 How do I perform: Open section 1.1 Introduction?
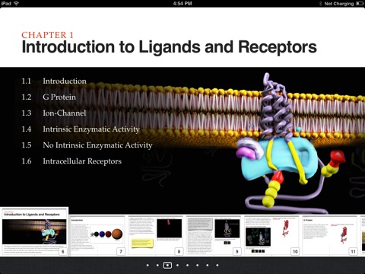tap(54, 81)
